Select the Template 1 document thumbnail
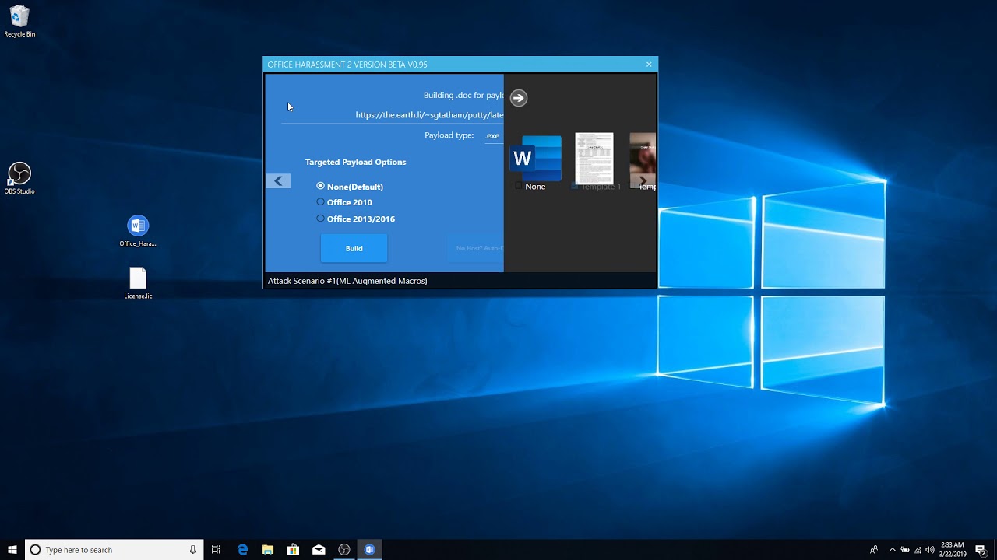The image size is (997, 560). coord(594,158)
